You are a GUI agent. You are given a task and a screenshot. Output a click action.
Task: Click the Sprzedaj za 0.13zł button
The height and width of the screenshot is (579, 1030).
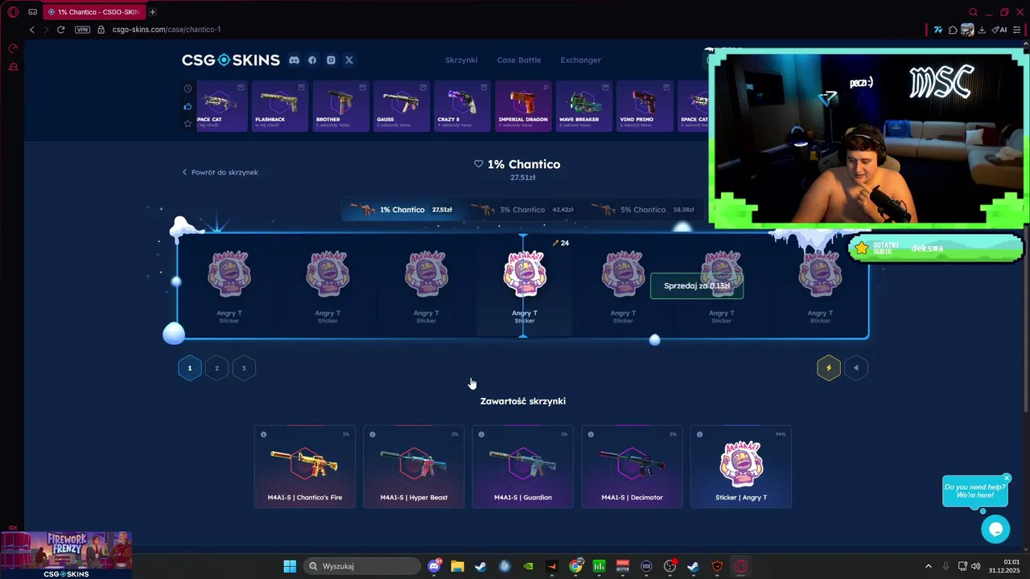point(697,285)
